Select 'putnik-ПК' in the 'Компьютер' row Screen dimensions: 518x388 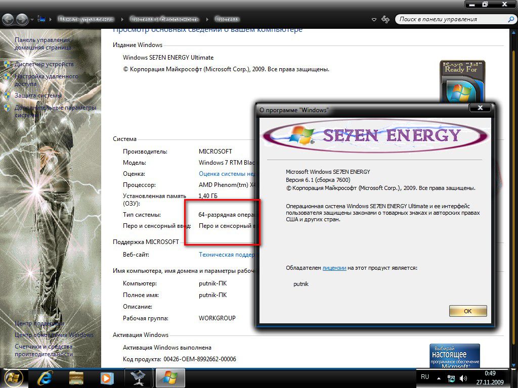213,283
